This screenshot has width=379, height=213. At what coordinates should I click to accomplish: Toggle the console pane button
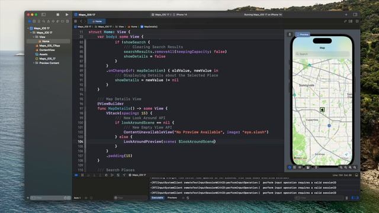[357, 198]
